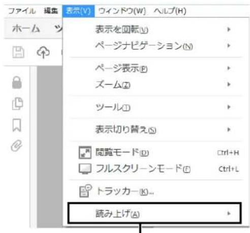Image resolution: width=250 pixels, height=233 pixels.
Task: Click the Ctrl+L shortcut text
Action: [229, 169]
